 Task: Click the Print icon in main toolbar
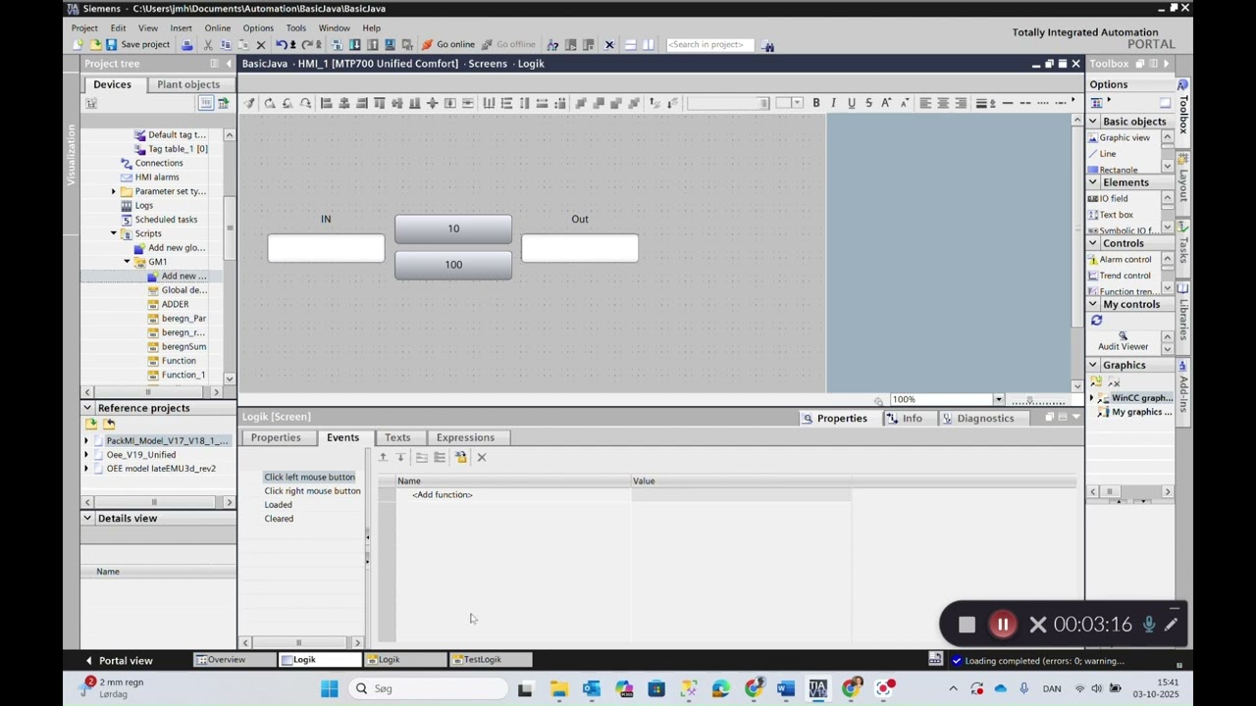[187, 44]
